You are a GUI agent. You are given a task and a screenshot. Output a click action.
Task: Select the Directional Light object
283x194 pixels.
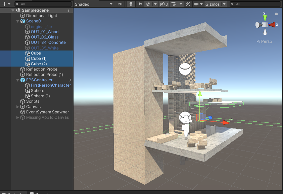(42, 16)
